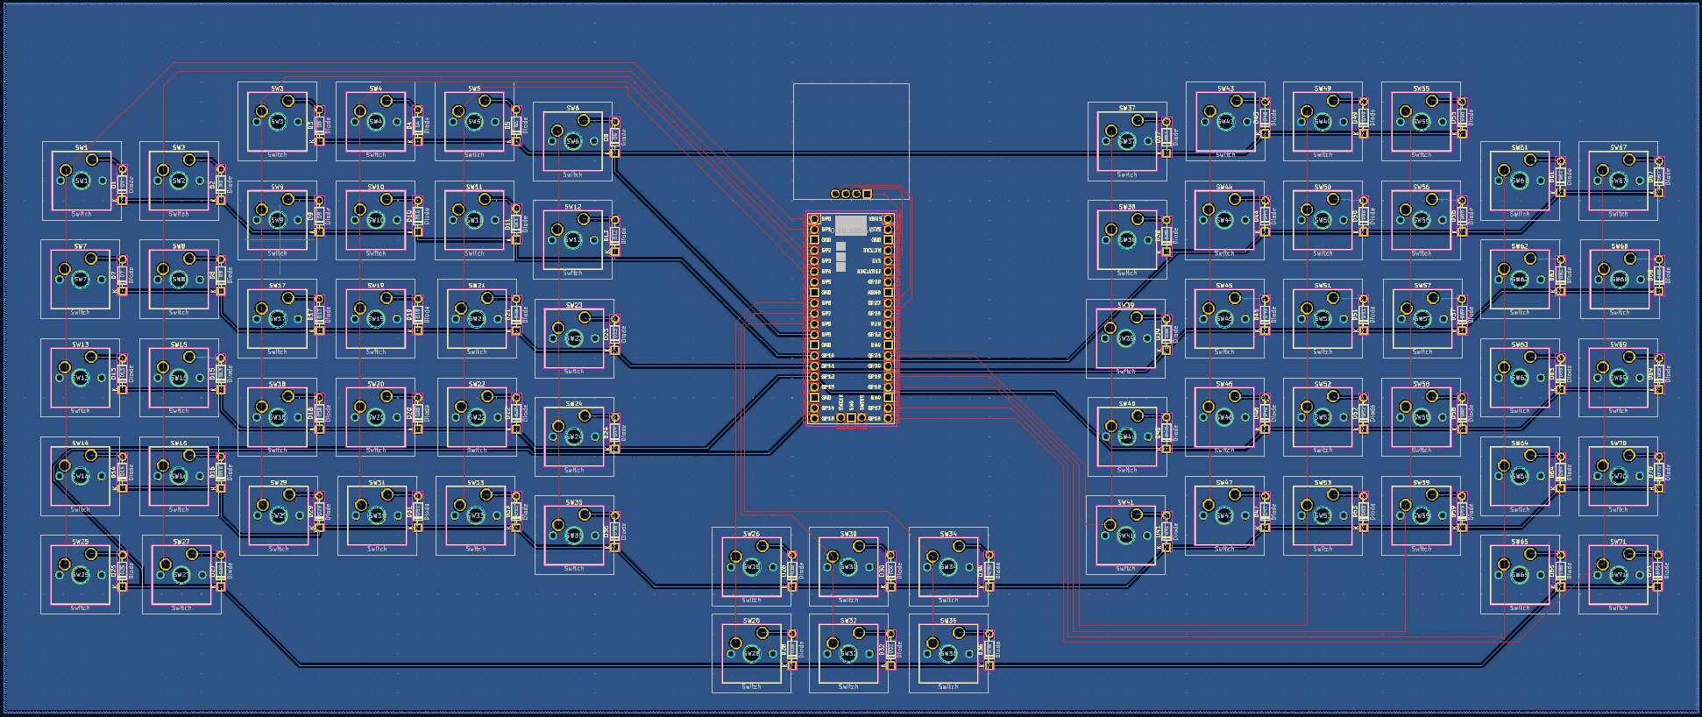Select the SW33 switch footprint

tap(475, 515)
